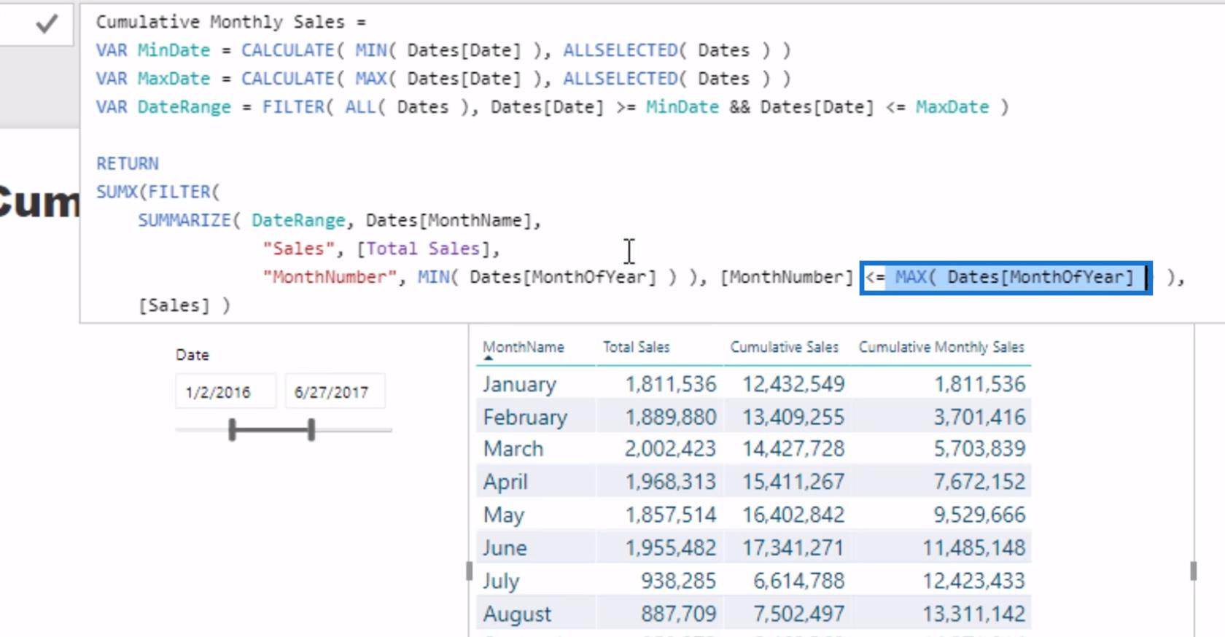This screenshot has width=1225, height=637.
Task: Click the June Total Sales value 1,955,482
Action: click(671, 547)
